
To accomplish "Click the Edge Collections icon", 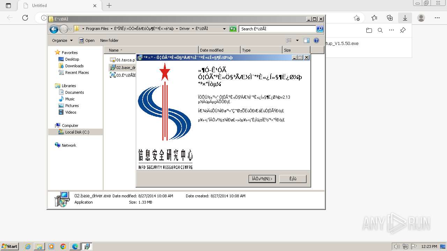I will tap(390, 18).
